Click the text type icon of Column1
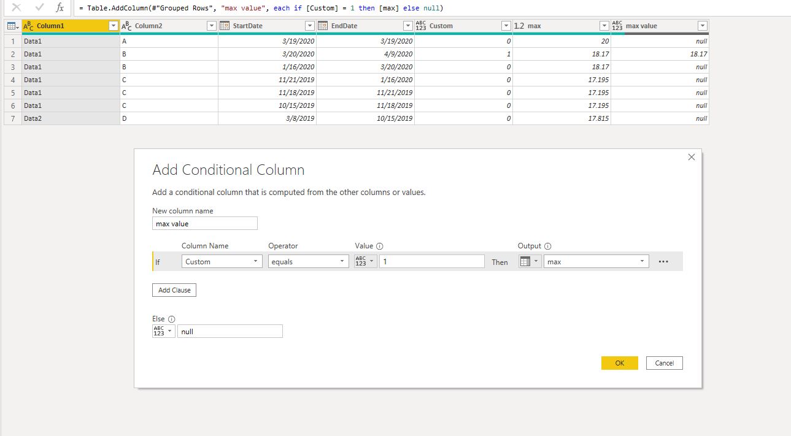 point(29,26)
